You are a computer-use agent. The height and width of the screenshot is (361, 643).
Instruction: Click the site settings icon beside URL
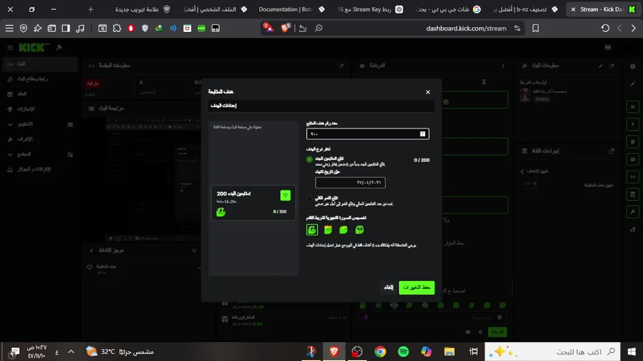coord(517,29)
